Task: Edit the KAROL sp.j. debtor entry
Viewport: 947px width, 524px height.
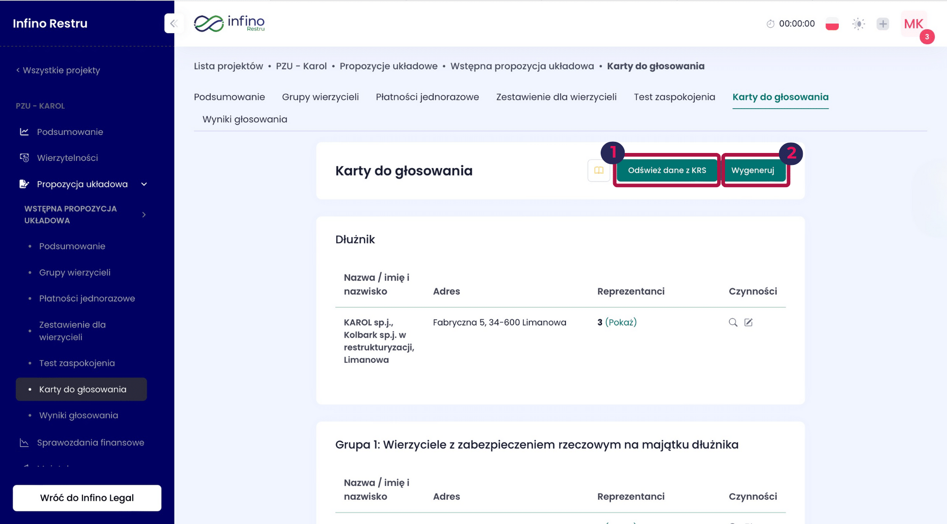Action: coord(749,323)
